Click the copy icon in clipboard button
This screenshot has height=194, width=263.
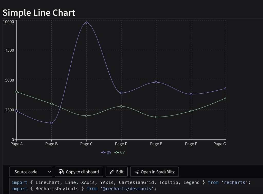(x=61, y=172)
